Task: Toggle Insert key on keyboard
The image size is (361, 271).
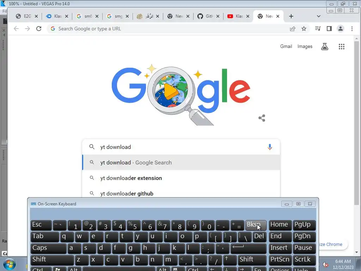Action: 280,248
